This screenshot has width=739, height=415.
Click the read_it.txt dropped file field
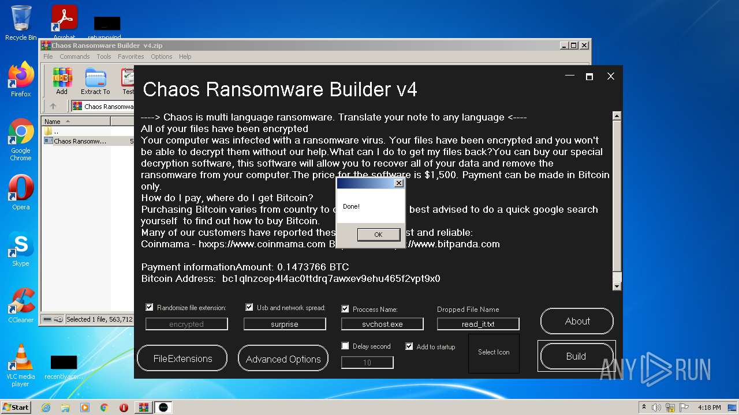[478, 324]
